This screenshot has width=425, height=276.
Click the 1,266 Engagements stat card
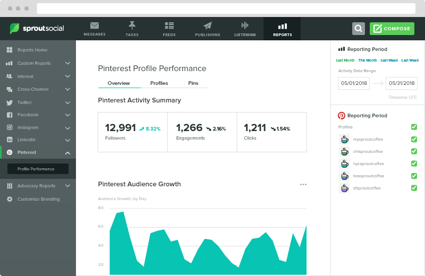pyautogui.click(x=202, y=132)
